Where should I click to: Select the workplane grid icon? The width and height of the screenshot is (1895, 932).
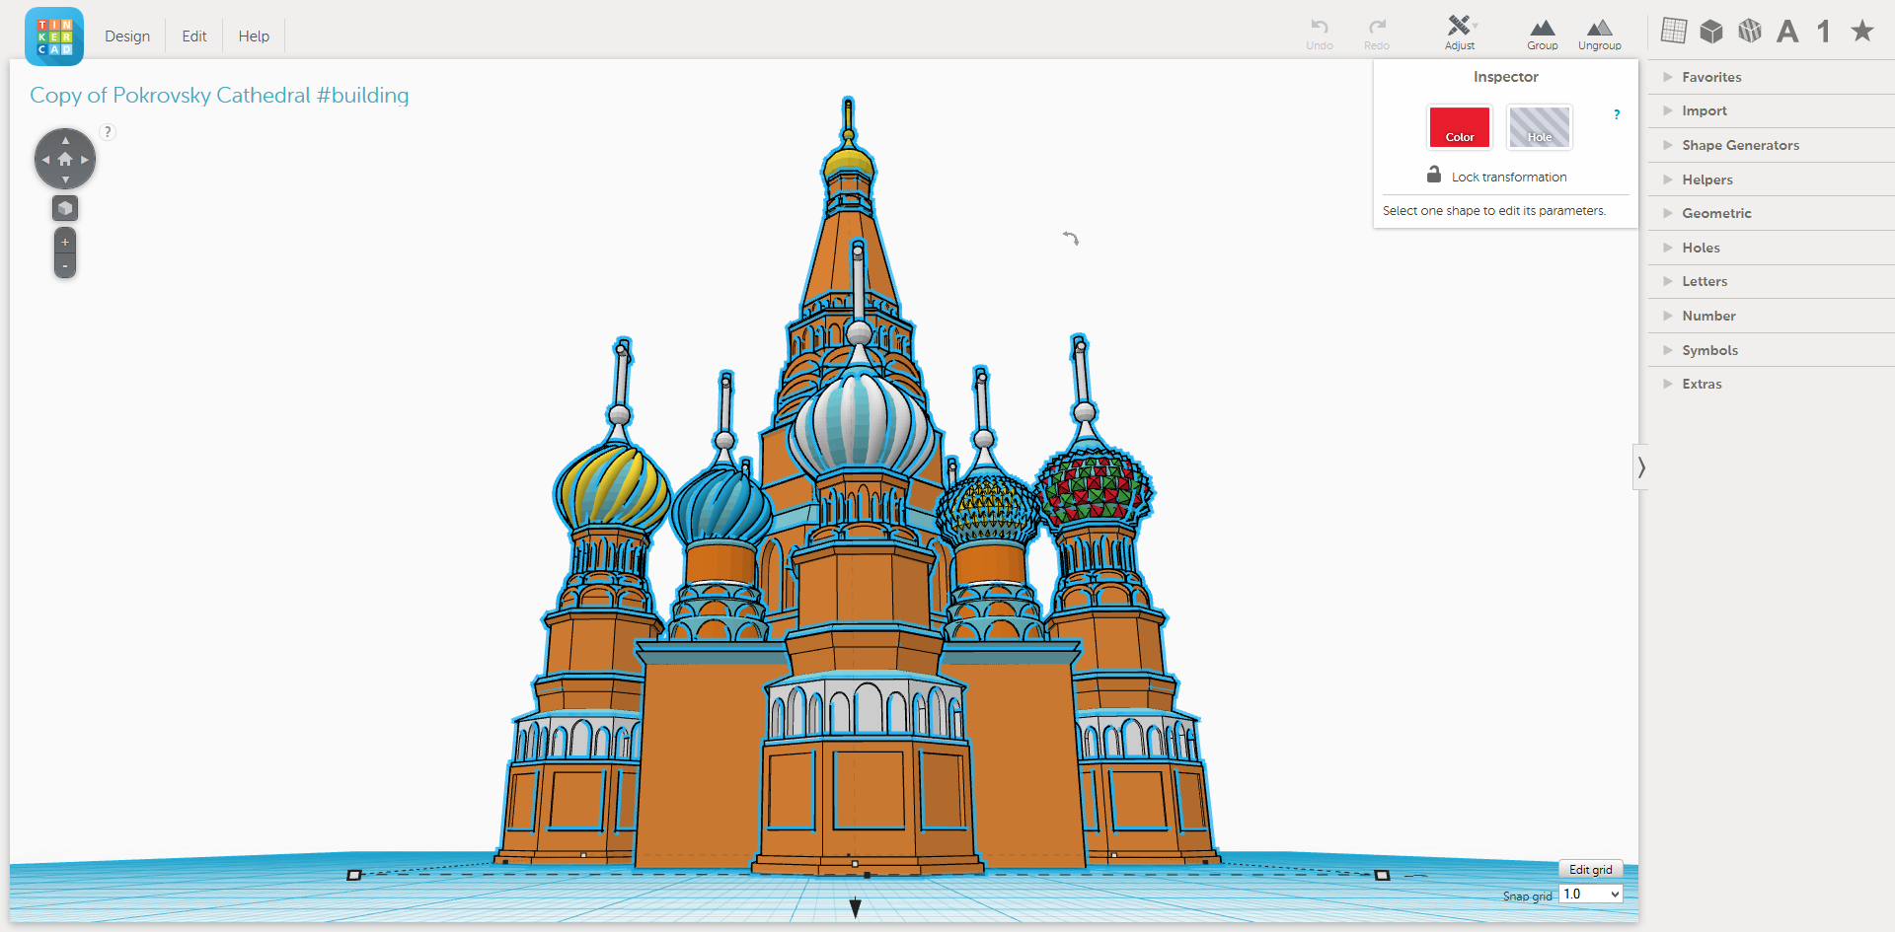click(1674, 31)
